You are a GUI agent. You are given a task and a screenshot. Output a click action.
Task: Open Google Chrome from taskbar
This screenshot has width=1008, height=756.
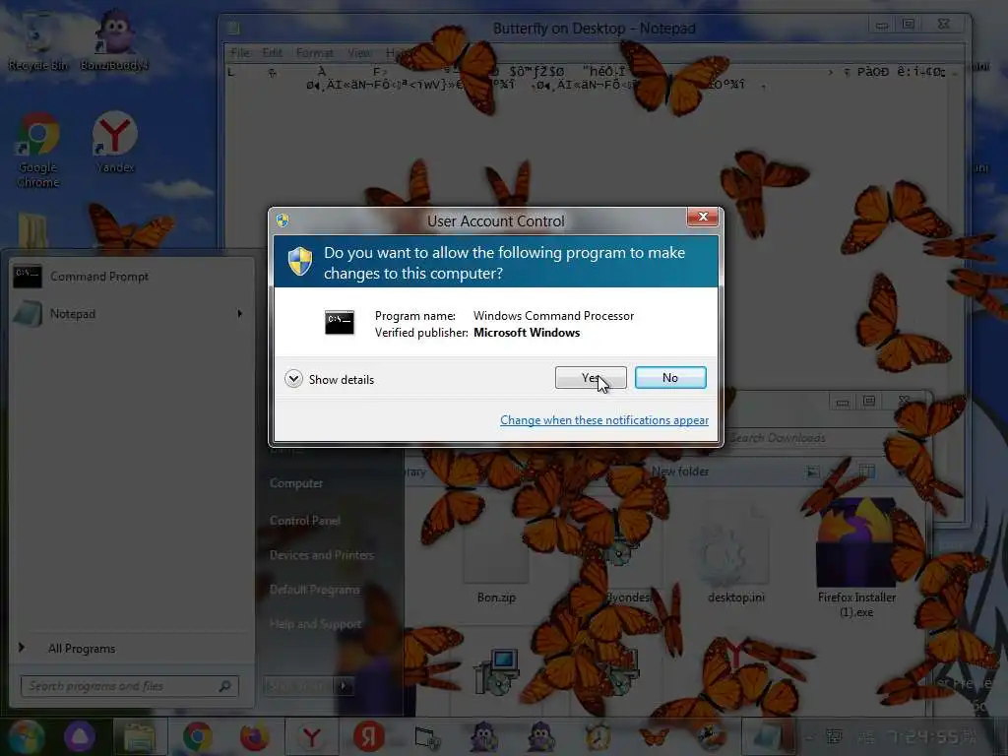pos(197,736)
